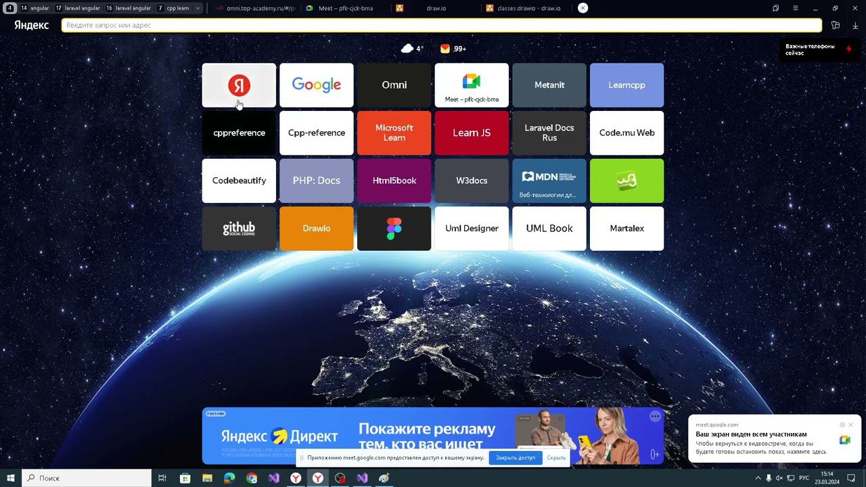The image size is (866, 487).
Task: Close the meet.google.com notification popup
Action: tap(851, 425)
